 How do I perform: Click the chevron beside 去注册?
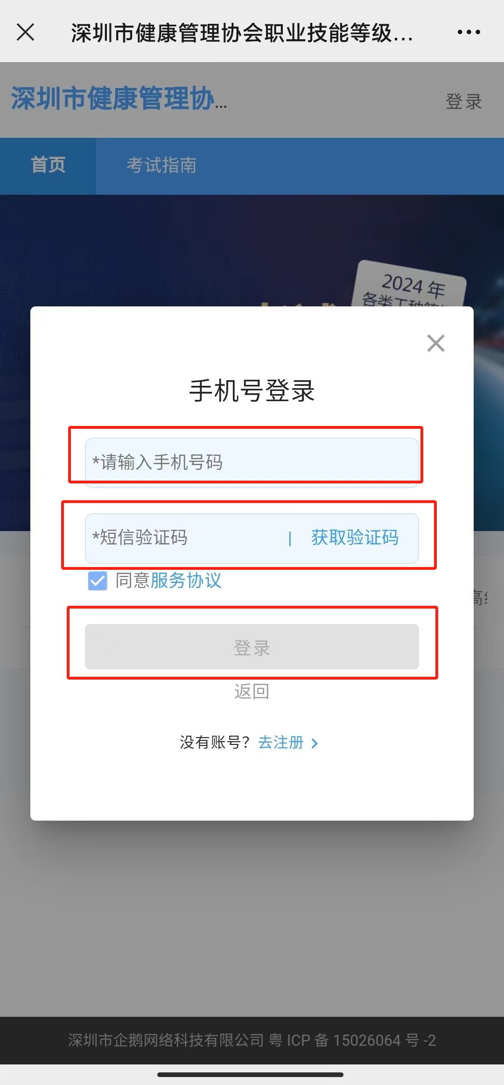315,743
